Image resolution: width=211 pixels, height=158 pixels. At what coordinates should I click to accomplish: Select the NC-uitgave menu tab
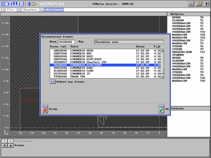(x=54, y=10)
